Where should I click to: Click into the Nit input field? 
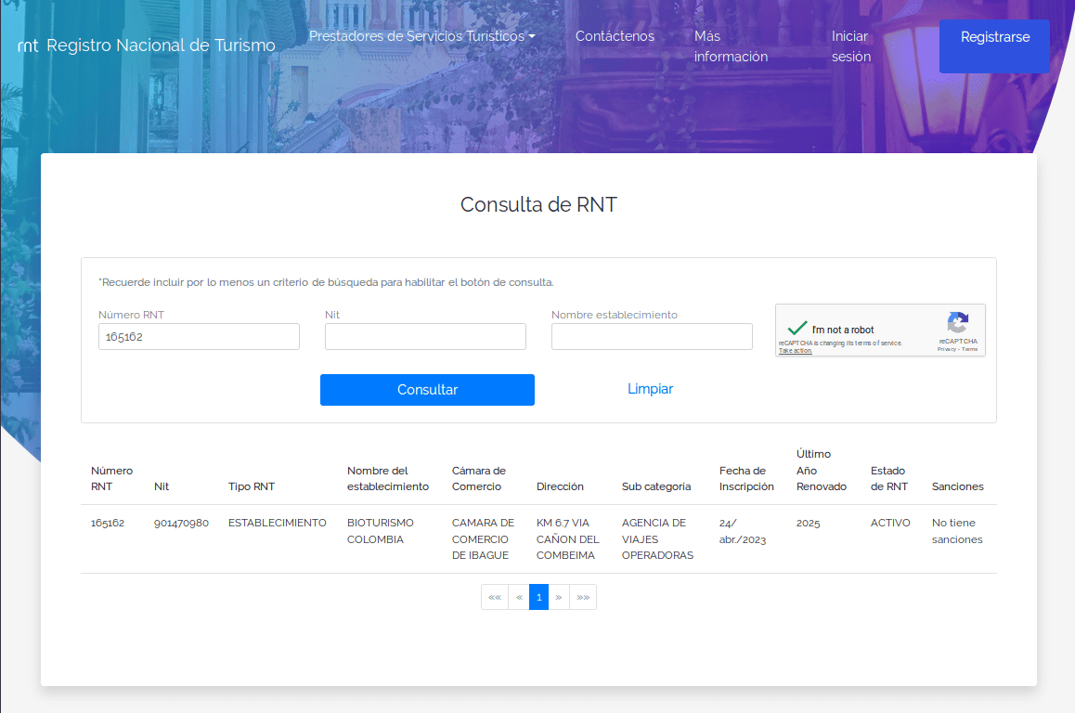click(425, 337)
